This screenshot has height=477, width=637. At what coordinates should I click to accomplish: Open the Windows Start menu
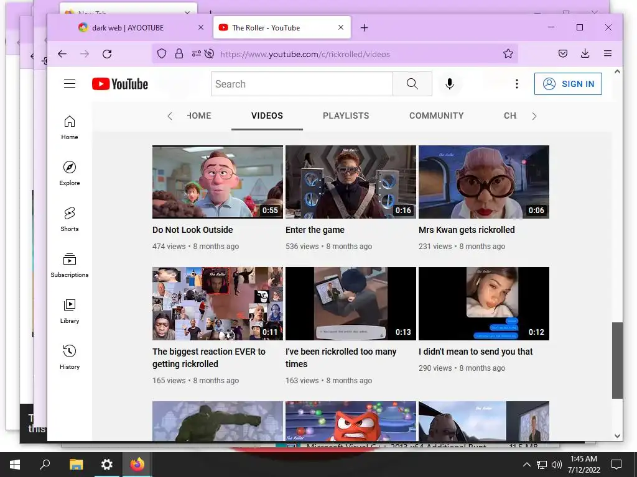pyautogui.click(x=15, y=465)
